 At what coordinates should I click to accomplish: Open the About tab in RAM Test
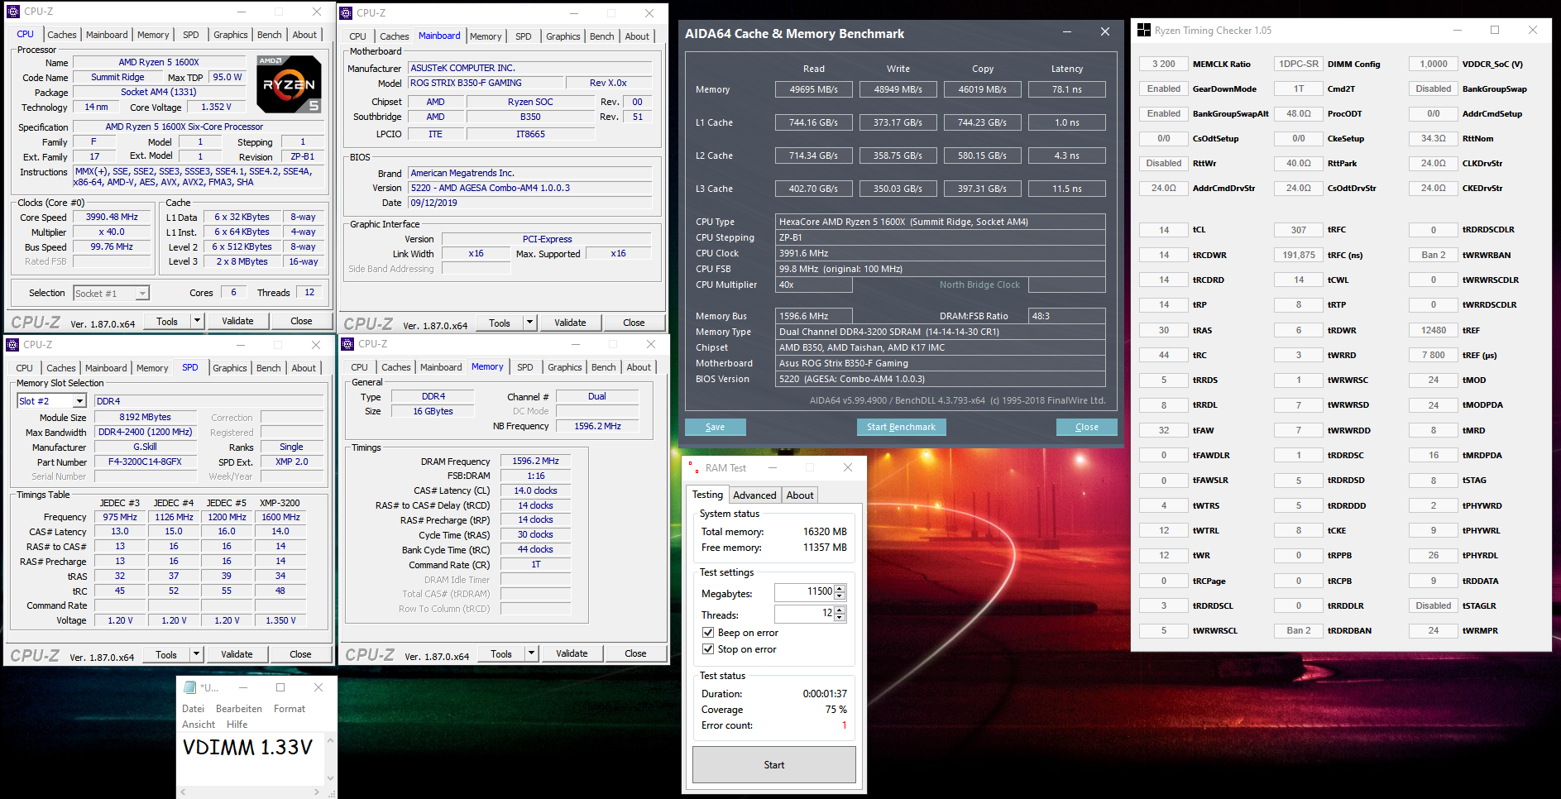[x=800, y=495]
